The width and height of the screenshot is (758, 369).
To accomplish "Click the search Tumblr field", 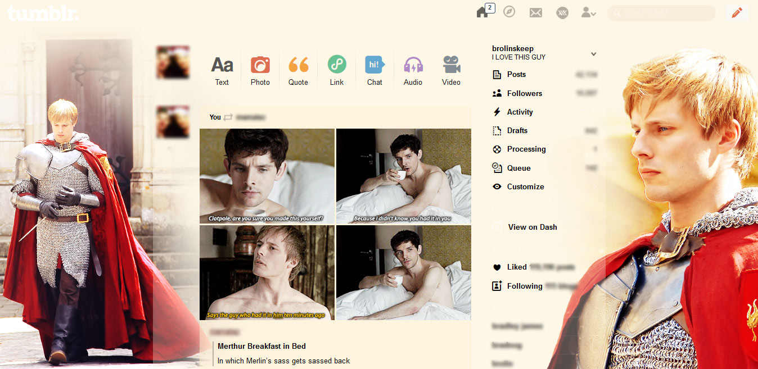I will (661, 13).
